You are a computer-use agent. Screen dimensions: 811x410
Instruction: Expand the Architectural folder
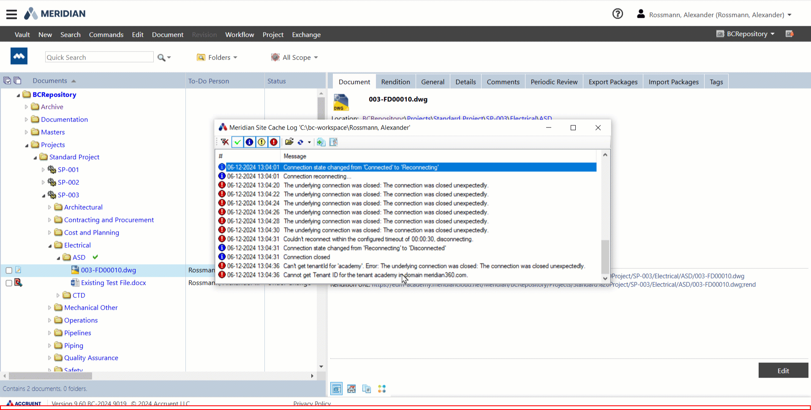click(x=49, y=208)
